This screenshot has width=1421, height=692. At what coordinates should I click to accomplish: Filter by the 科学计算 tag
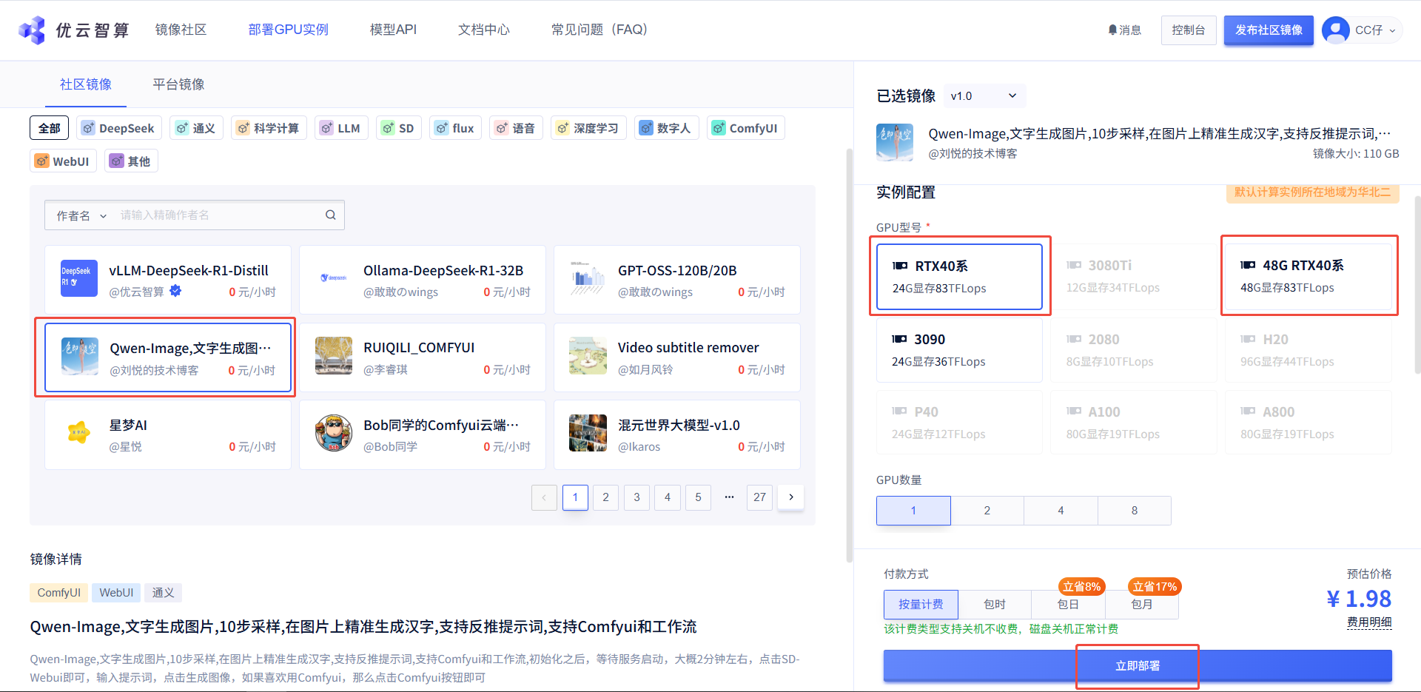click(269, 128)
